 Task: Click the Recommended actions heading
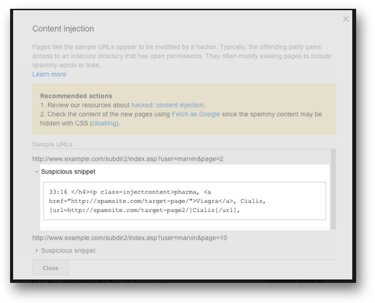click(x=76, y=96)
